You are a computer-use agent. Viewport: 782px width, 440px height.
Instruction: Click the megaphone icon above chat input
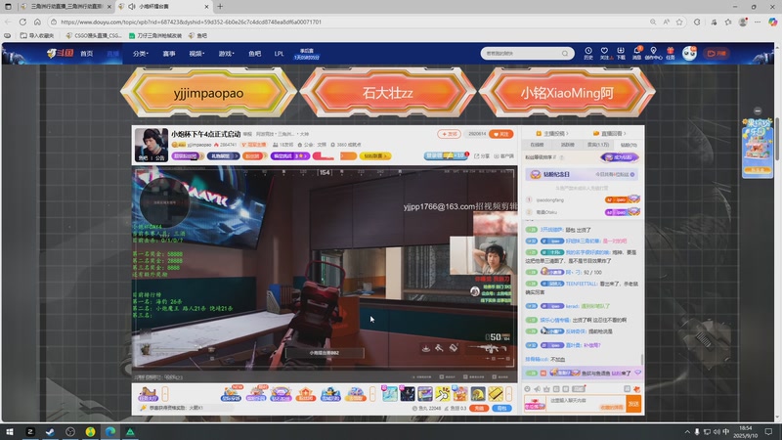(x=537, y=388)
